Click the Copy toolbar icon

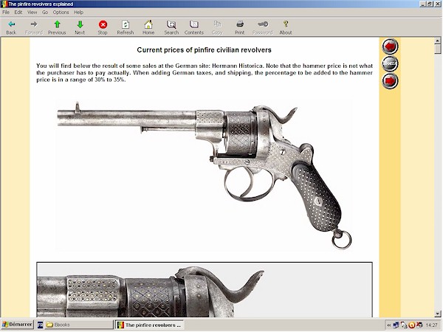(x=217, y=28)
